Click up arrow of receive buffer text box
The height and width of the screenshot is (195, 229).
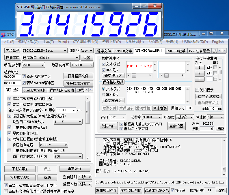coord(155,64)
